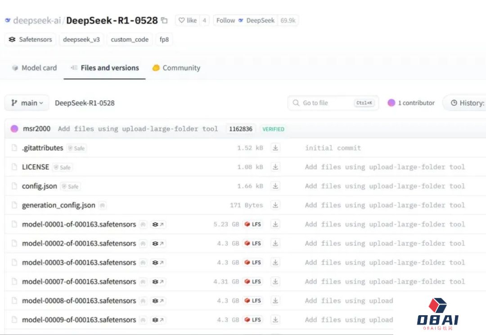Image resolution: width=486 pixels, height=335 pixels.
Task: Open model-00009-of-000163.safetensors file
Action: 79,320
